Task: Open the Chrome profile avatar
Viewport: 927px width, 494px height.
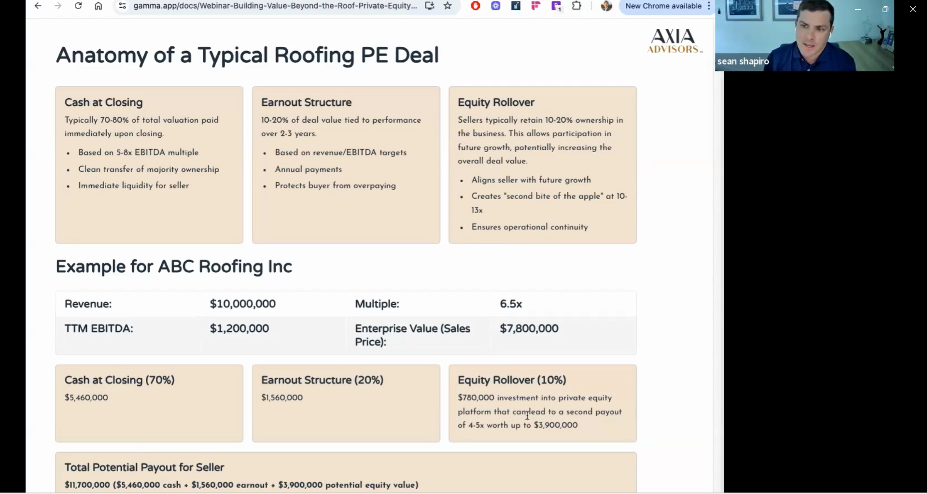Action: tap(606, 6)
